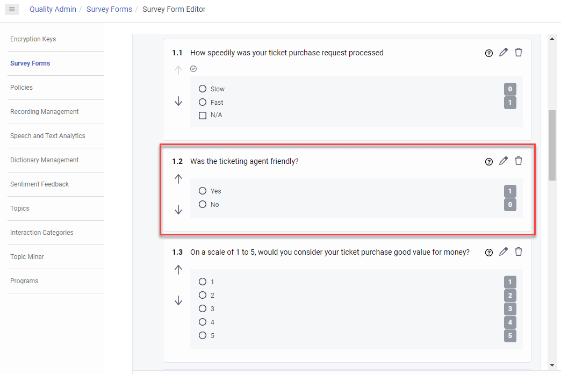Choose rating 4 radio button
Viewport: 561px width, 374px height.
tap(203, 322)
